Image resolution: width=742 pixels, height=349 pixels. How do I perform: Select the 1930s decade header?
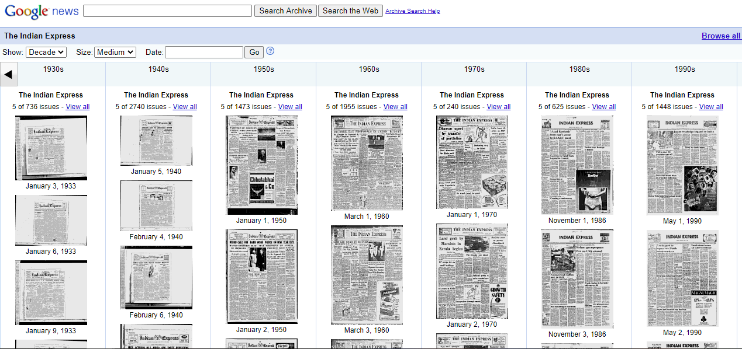point(53,69)
